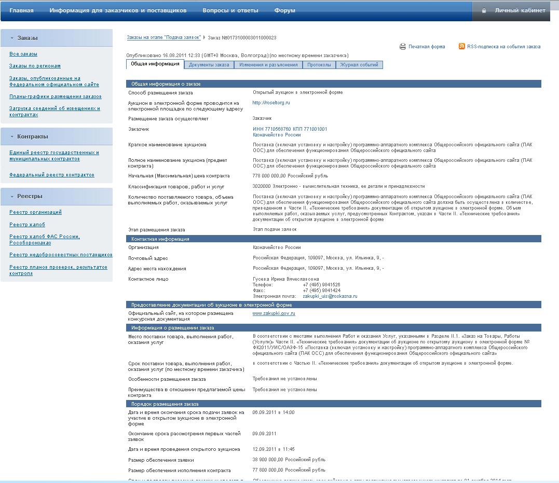Click the zakupki_uis@roskazna.ru email link
This screenshot has width=559, height=483.
pos(330,296)
